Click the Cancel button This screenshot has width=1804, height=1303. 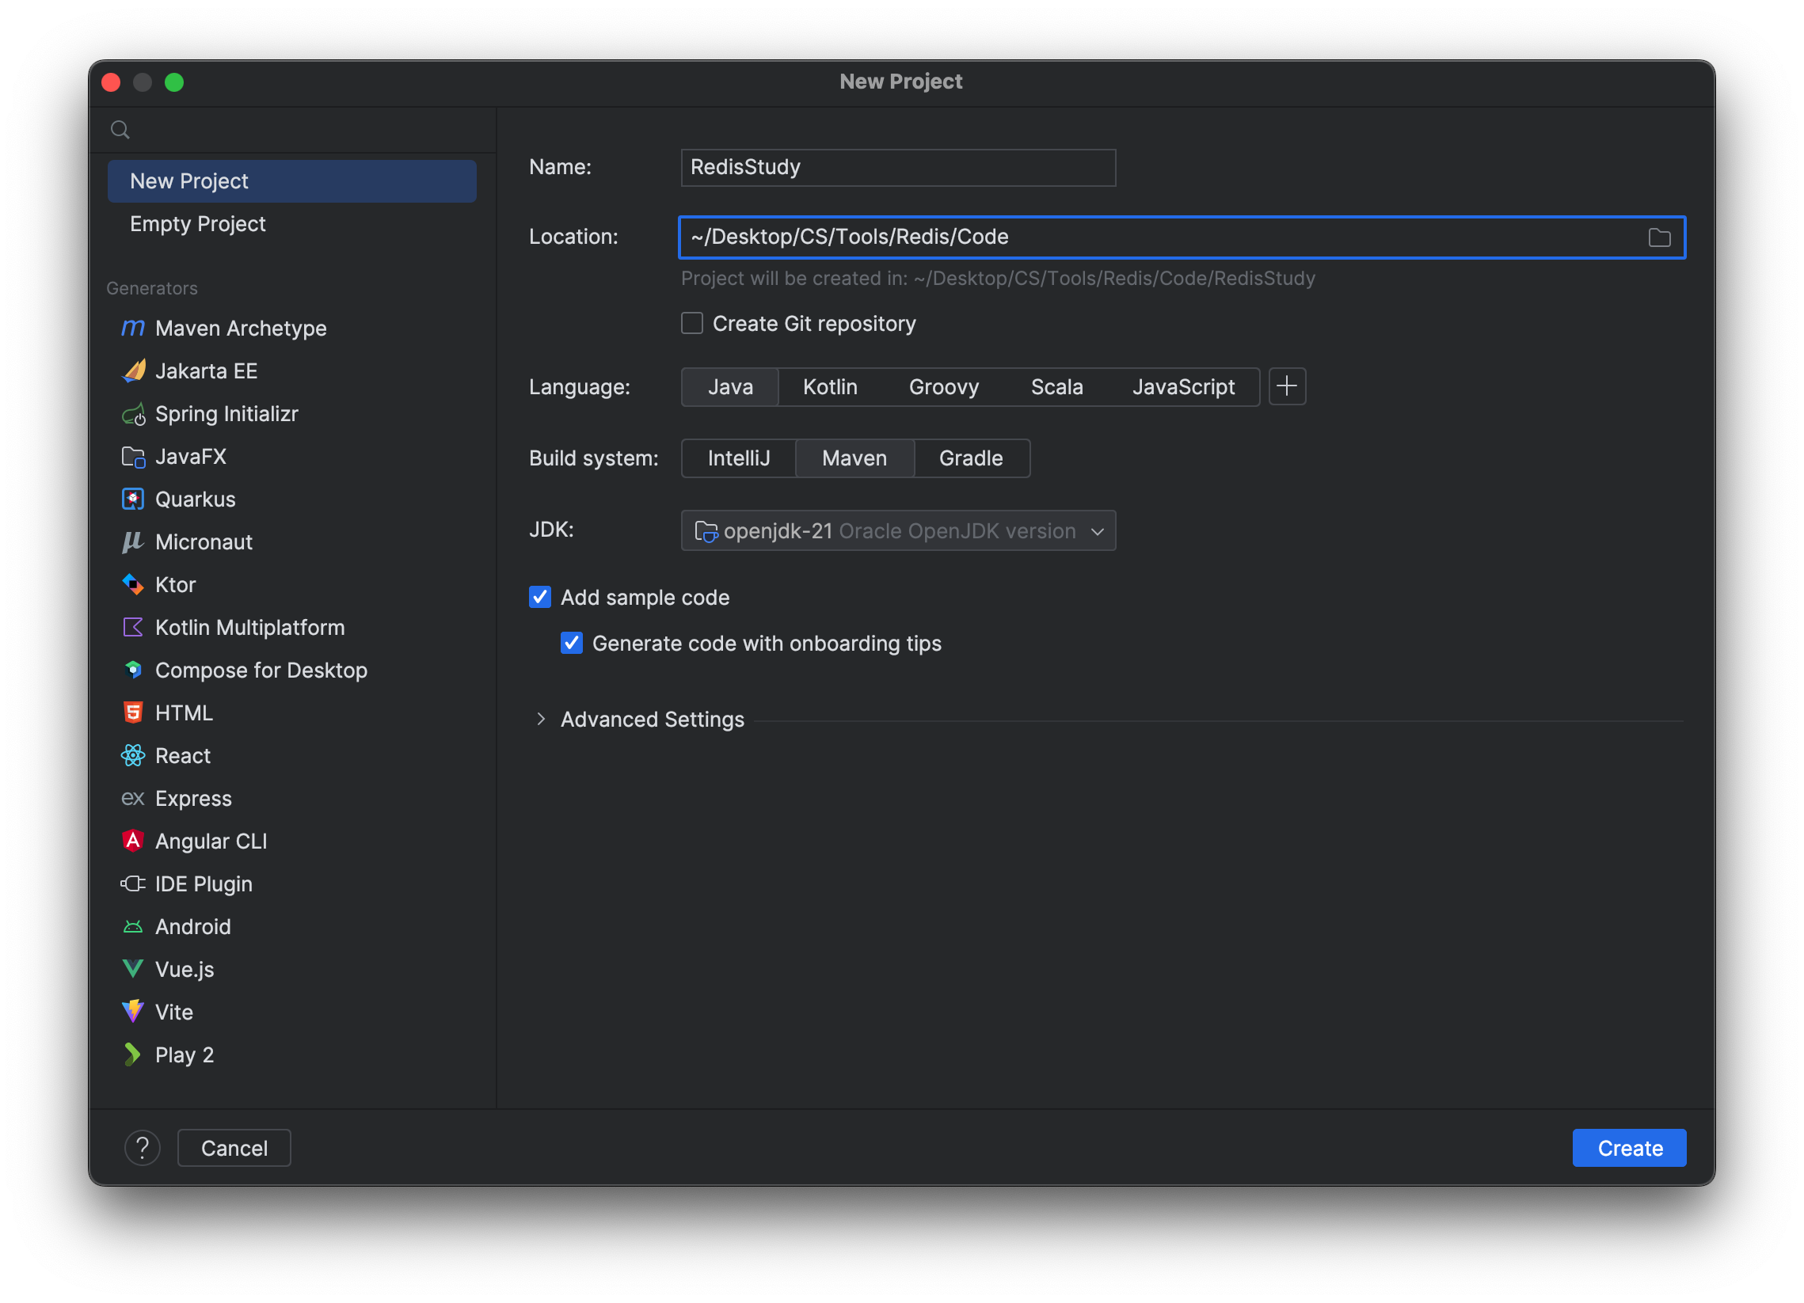234,1148
